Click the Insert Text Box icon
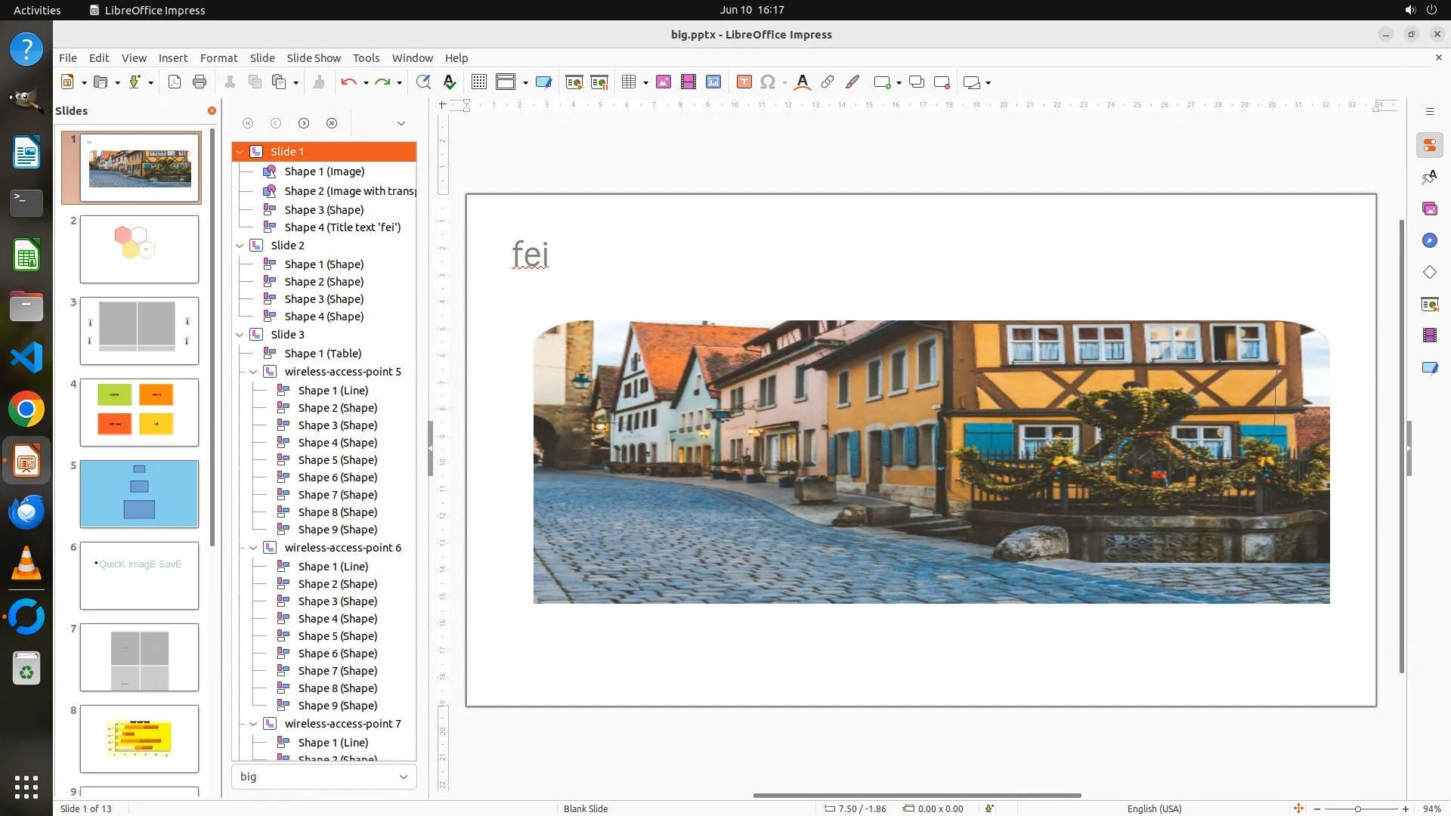The image size is (1451, 816). tap(744, 82)
